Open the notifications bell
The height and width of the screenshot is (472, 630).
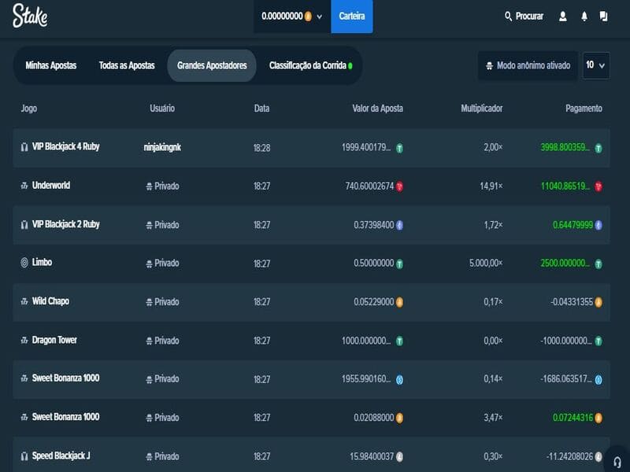click(584, 17)
